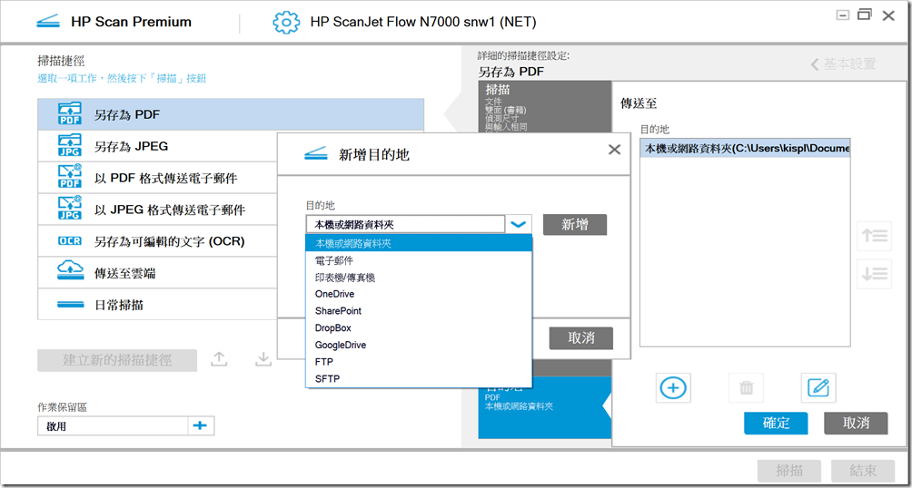912x488 pixels.
Task: Collapse the 目的地 dropdown arrow
Action: click(519, 224)
